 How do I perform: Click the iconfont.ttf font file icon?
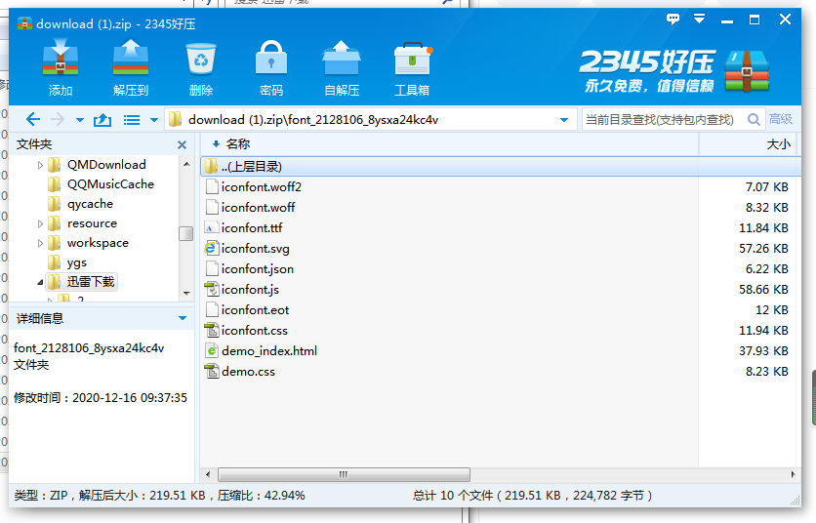click(x=211, y=228)
